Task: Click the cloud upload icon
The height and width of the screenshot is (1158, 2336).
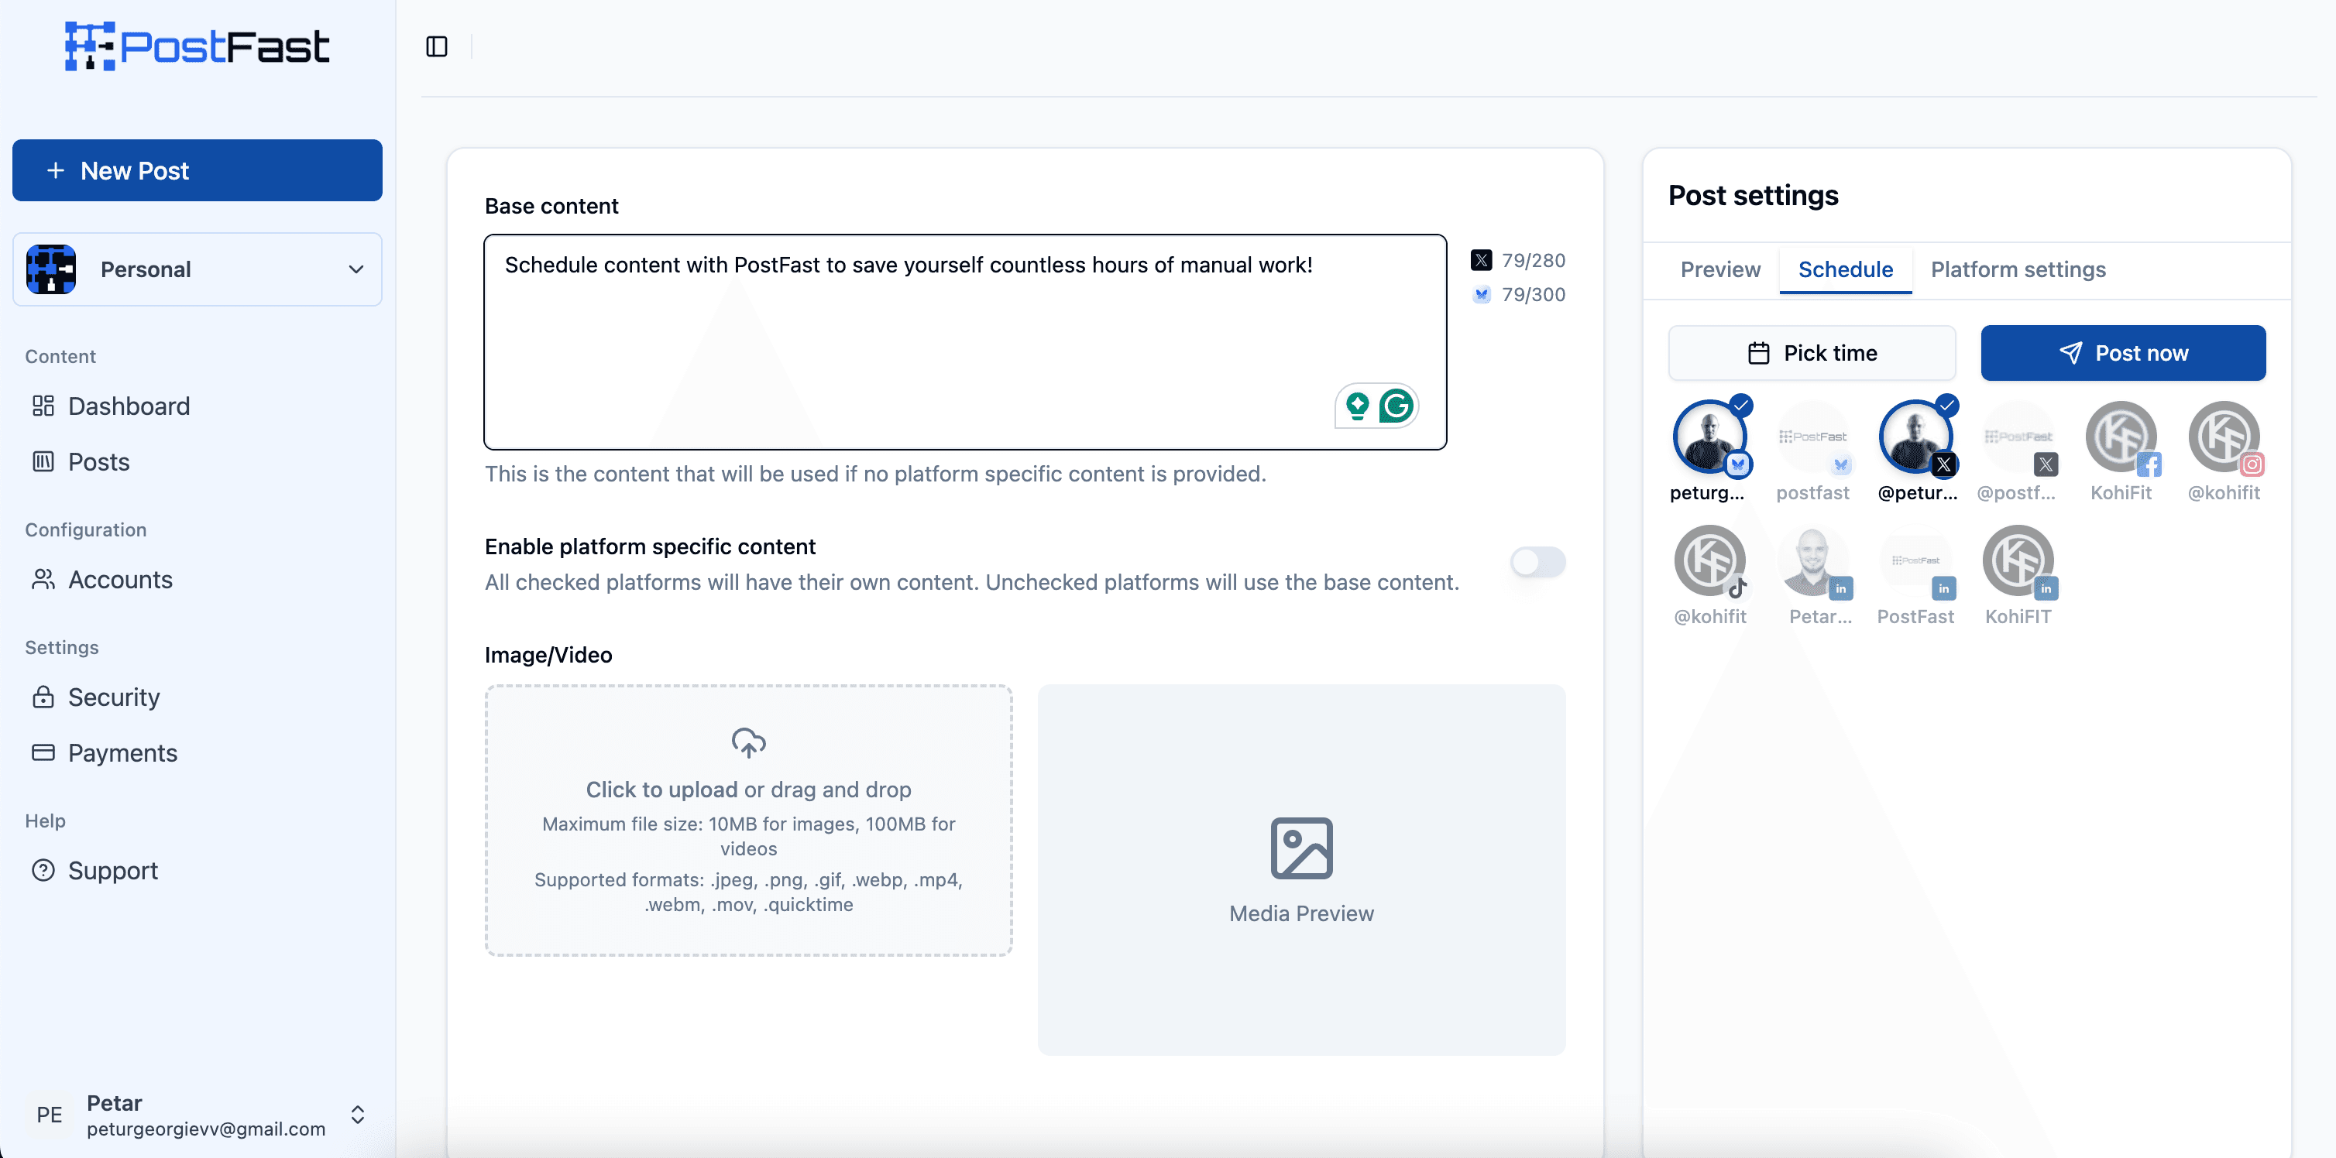Action: pyautogui.click(x=748, y=742)
